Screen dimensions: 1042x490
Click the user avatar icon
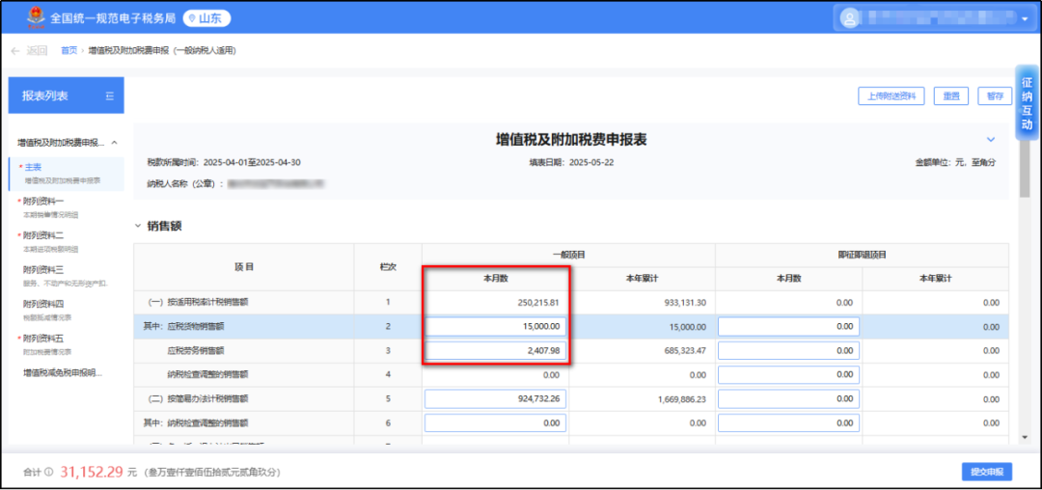coord(850,18)
